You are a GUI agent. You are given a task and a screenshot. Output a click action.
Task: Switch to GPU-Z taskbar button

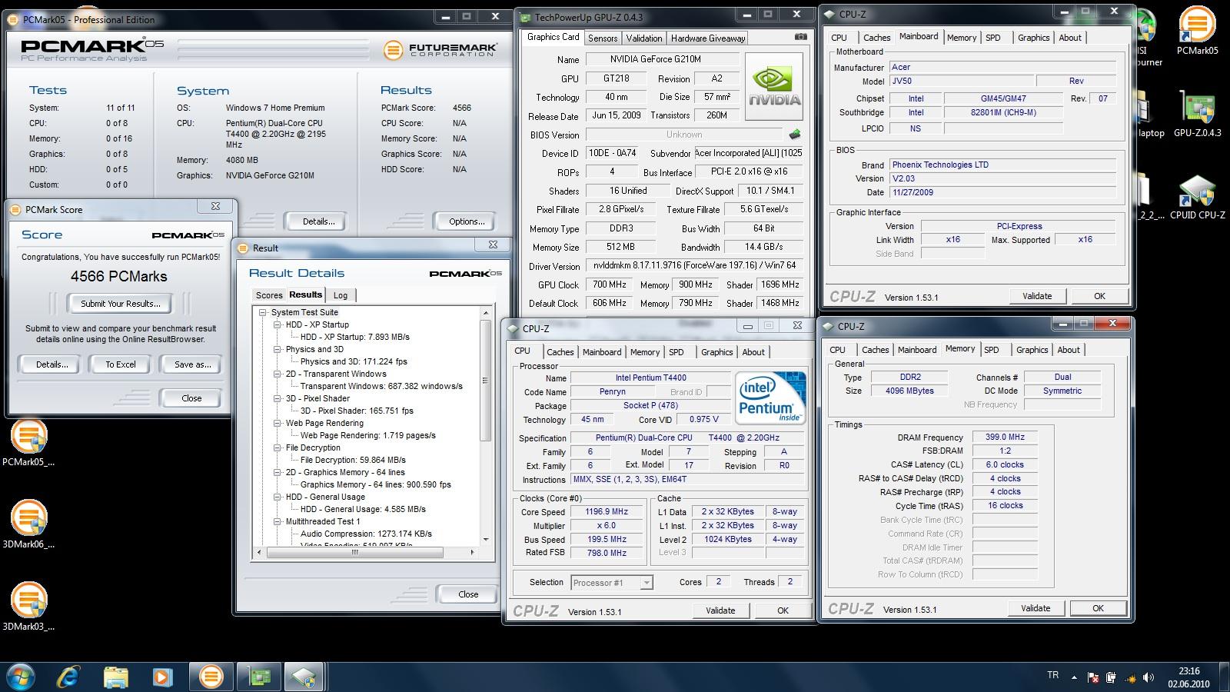(x=258, y=677)
